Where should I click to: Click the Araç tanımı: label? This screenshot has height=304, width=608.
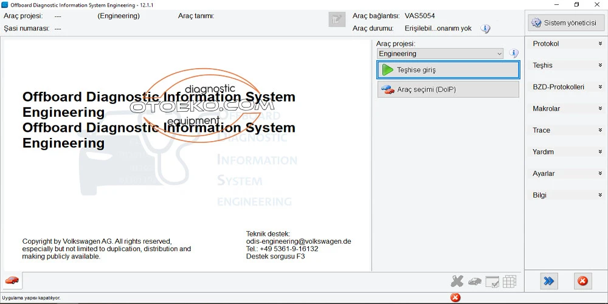click(196, 16)
